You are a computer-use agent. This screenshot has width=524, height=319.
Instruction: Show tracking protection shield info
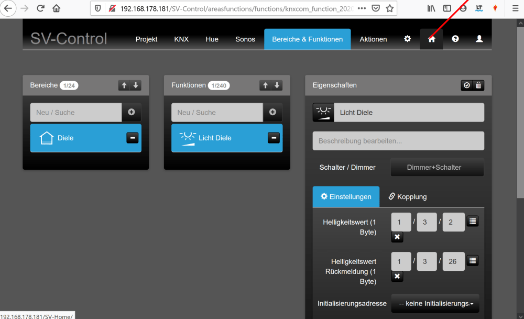tap(97, 8)
